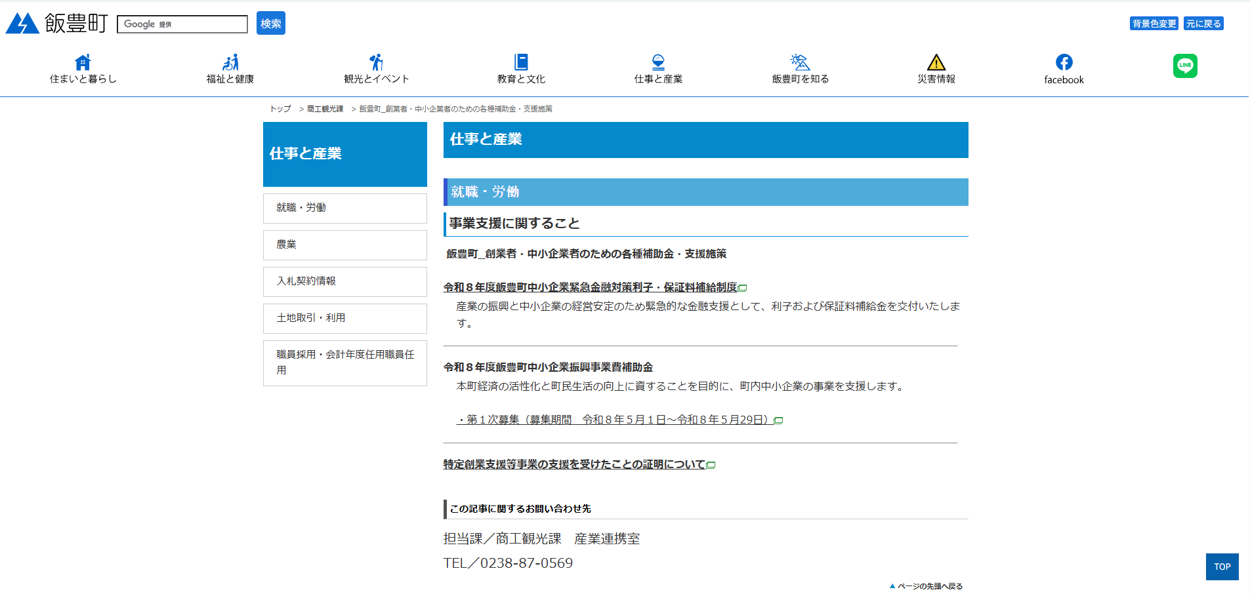Open the 災害情報 warning triangle icon
Screen dimensions: 1250x596
coord(936,62)
